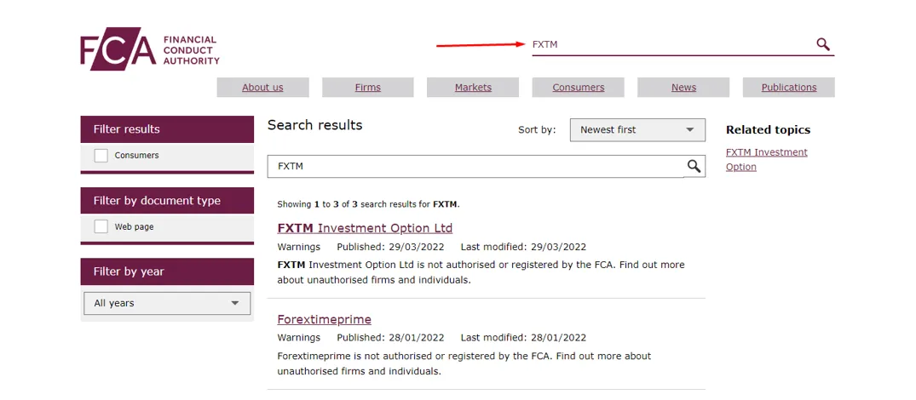The height and width of the screenshot is (400, 916).
Task: Click the results search box magnifier icon
Action: pyautogui.click(x=694, y=166)
